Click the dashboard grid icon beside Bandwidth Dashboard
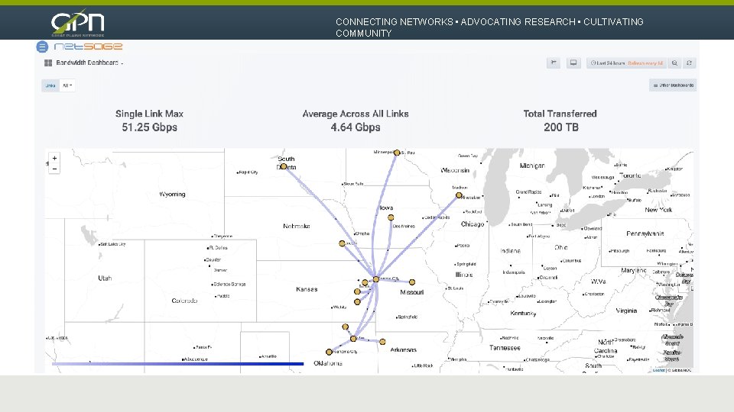The image size is (734, 412). click(x=47, y=63)
